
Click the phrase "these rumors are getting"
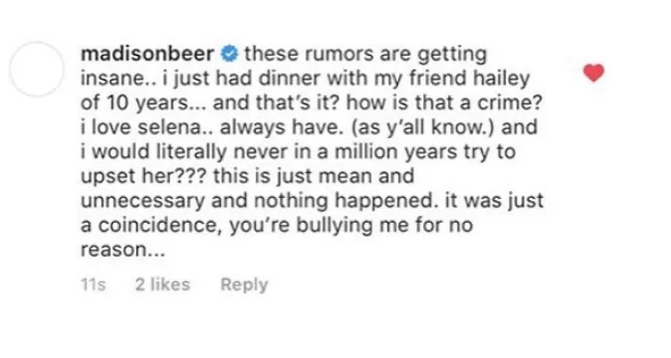click(365, 55)
